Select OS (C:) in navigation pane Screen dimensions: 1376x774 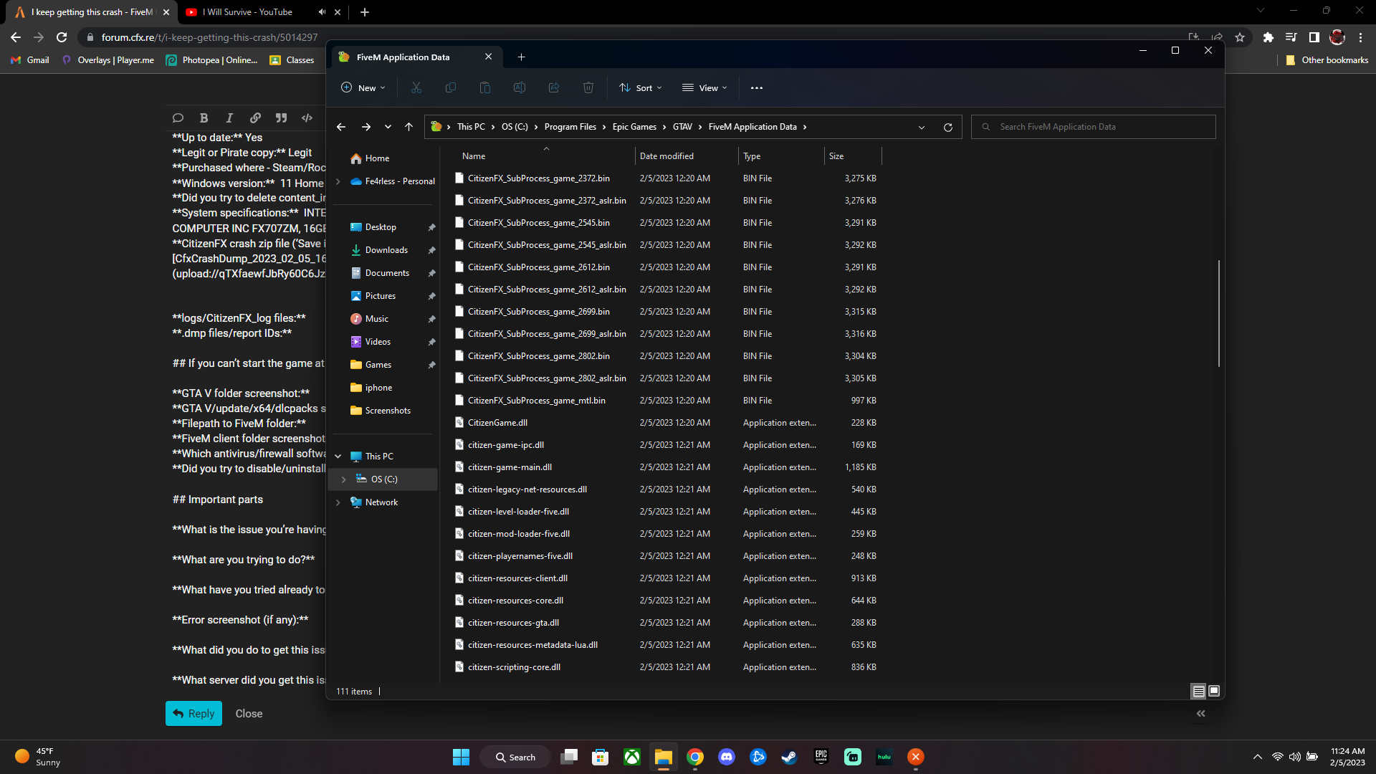point(384,479)
